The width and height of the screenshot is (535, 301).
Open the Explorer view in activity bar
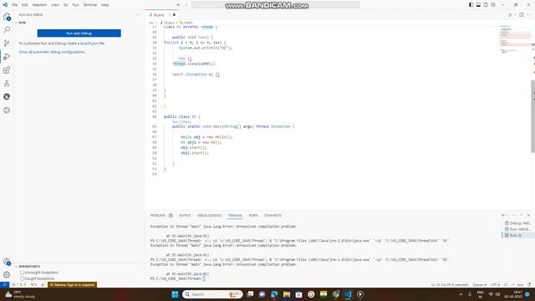[7, 17]
